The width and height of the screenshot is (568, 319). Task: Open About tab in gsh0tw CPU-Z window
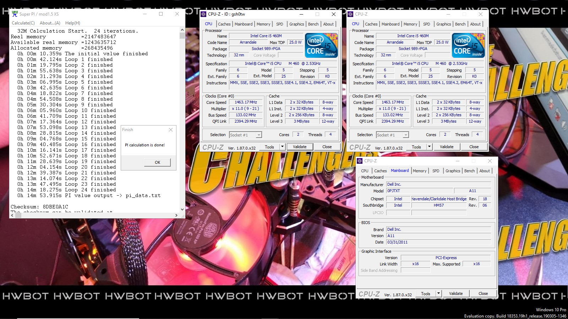[328, 24]
